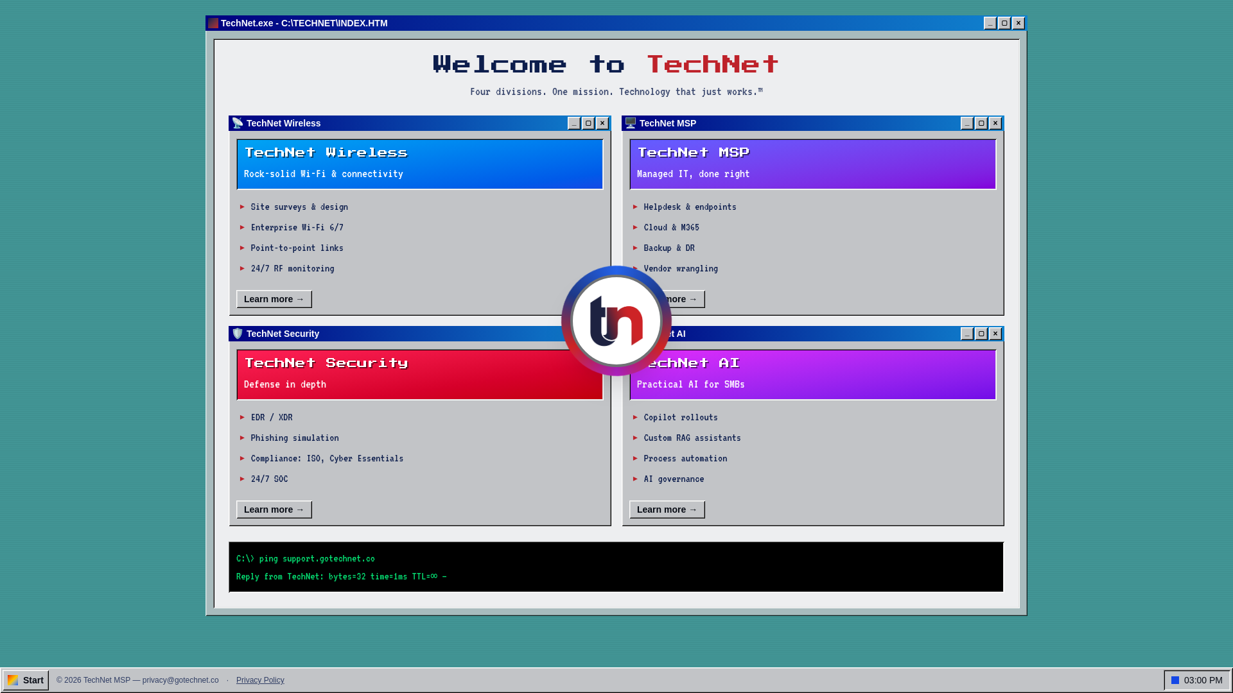Close the main TechNet.exe window
The height and width of the screenshot is (693, 1233).
pyautogui.click(x=1019, y=23)
